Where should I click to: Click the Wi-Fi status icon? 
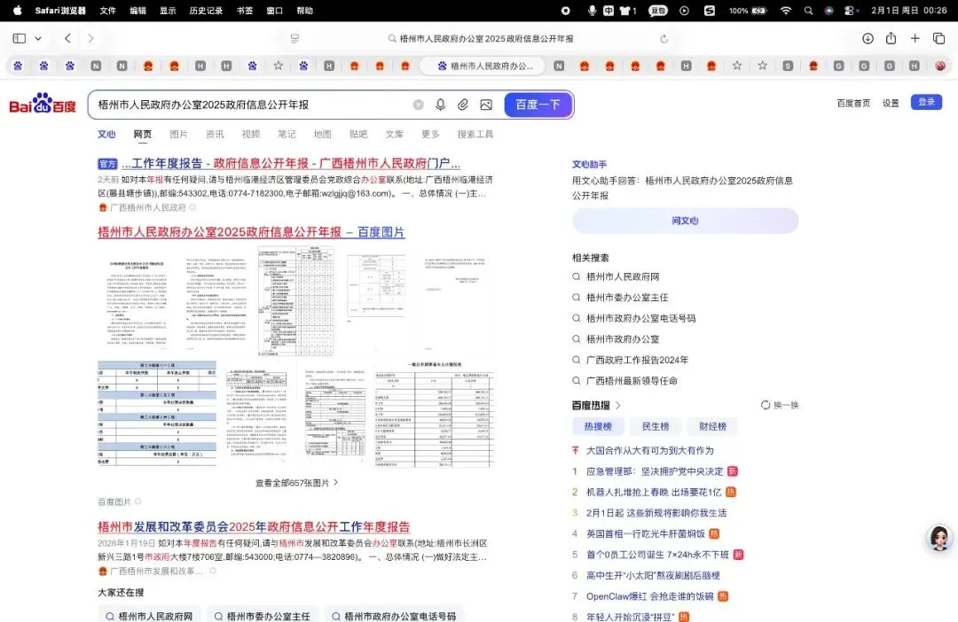(786, 11)
